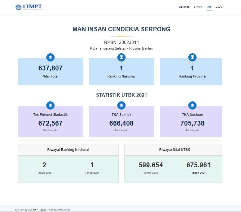Click Tahun 2021 under Riwayat Nilai UTBK

(x=198, y=173)
